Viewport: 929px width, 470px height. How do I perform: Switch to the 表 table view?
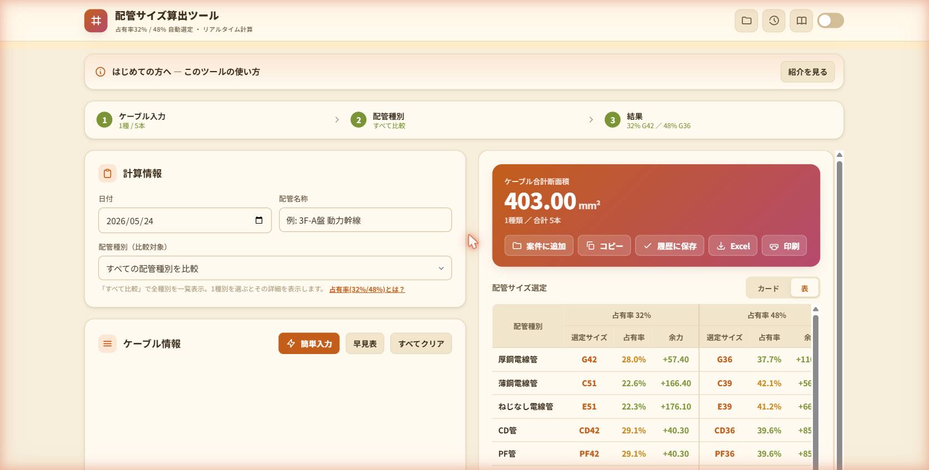pyautogui.click(x=804, y=288)
